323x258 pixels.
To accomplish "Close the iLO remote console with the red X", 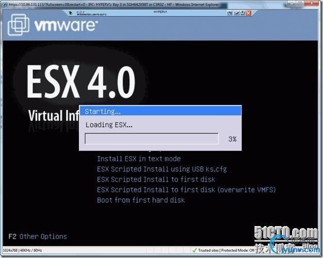I will (x=249, y=13).
